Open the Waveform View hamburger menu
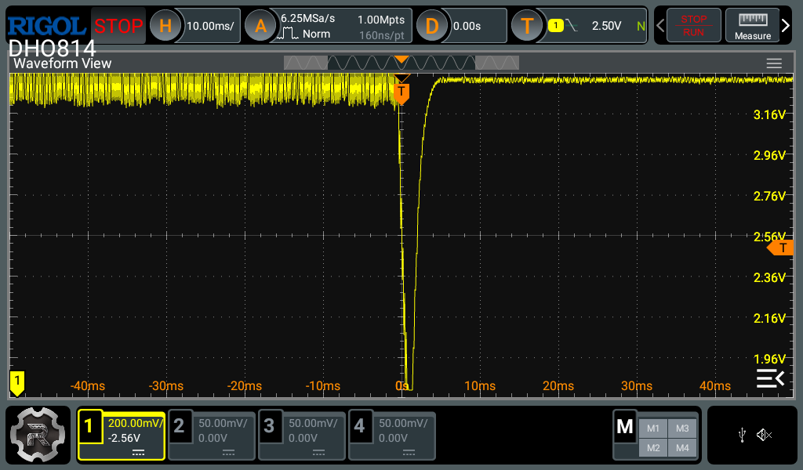This screenshot has width=803, height=470. coord(774,63)
